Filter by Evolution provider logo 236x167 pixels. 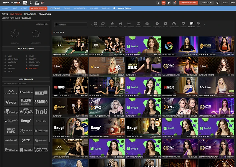point(26,92)
